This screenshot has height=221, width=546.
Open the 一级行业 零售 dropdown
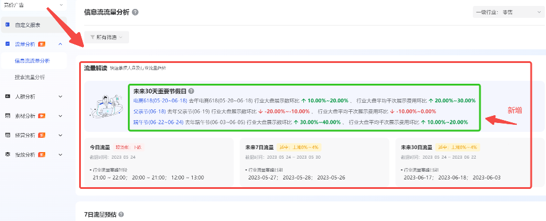click(508, 12)
